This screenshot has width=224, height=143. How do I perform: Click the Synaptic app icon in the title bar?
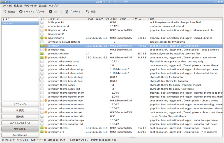pyautogui.click(x=2, y=2)
